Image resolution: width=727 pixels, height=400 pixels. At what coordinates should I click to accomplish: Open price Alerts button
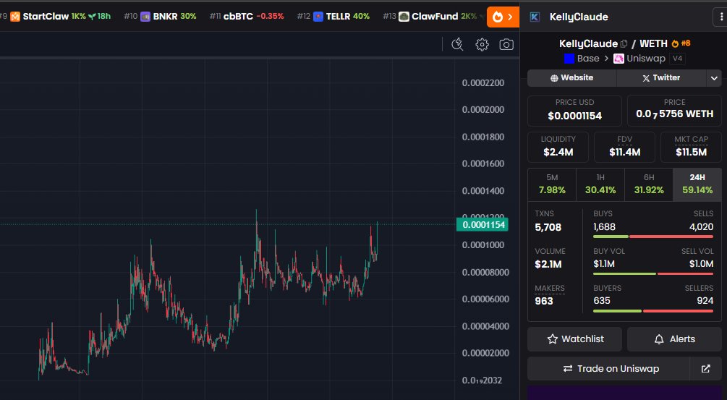pos(674,339)
